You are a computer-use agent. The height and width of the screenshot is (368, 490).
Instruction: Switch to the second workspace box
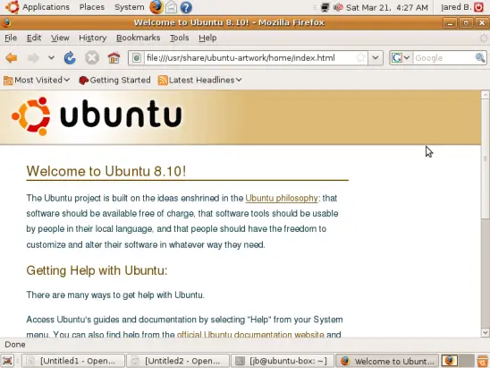click(466, 361)
